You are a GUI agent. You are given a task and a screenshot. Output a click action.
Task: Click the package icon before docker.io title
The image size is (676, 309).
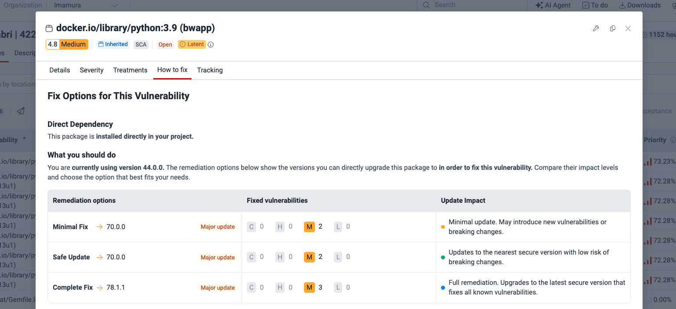coord(49,29)
